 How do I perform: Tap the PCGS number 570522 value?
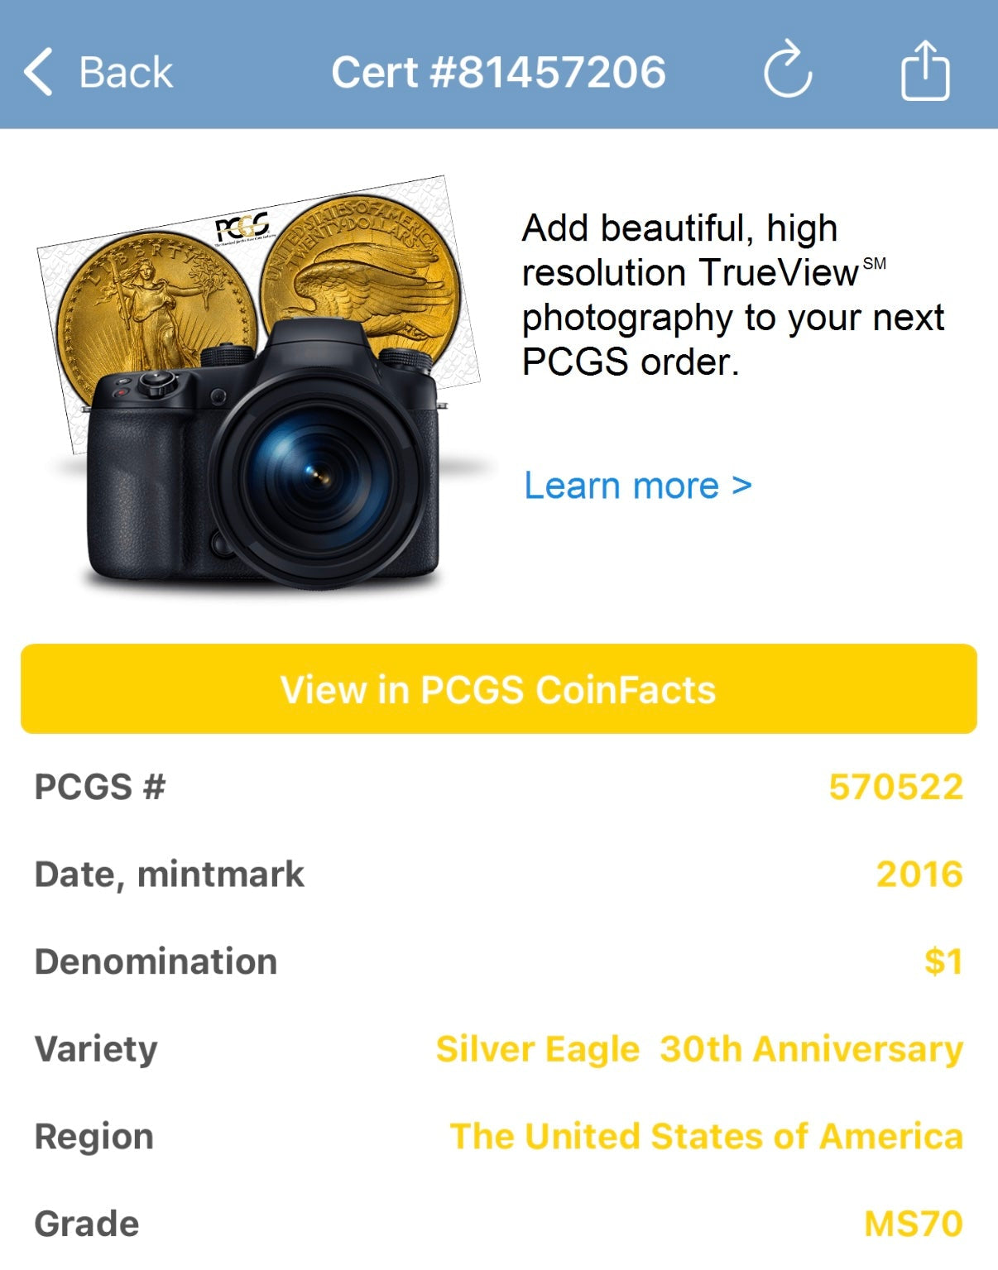pyautogui.click(x=895, y=787)
